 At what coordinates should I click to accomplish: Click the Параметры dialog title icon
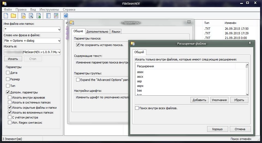pos(72,23)
